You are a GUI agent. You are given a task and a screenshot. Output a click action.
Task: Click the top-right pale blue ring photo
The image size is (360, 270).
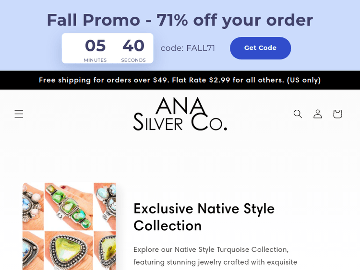point(105,205)
